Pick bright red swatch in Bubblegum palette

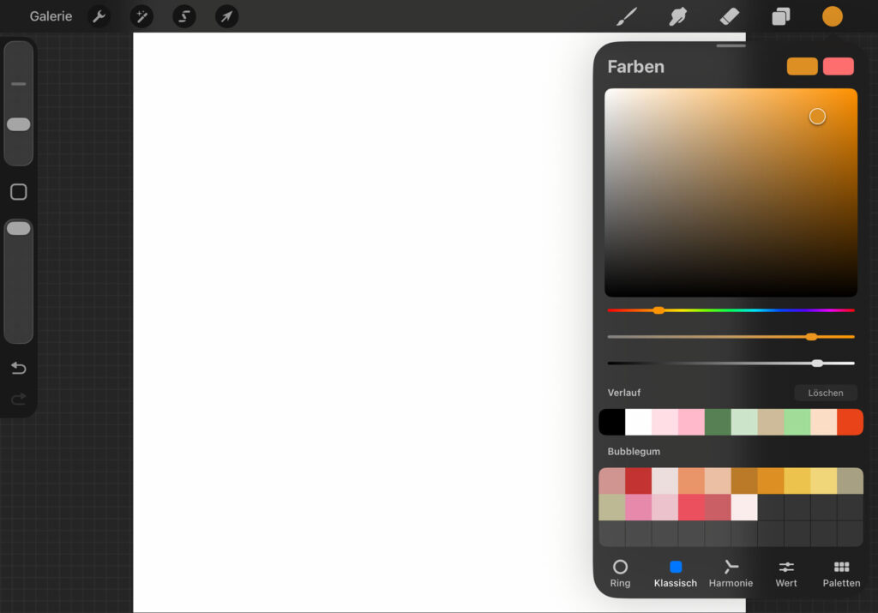click(x=638, y=481)
